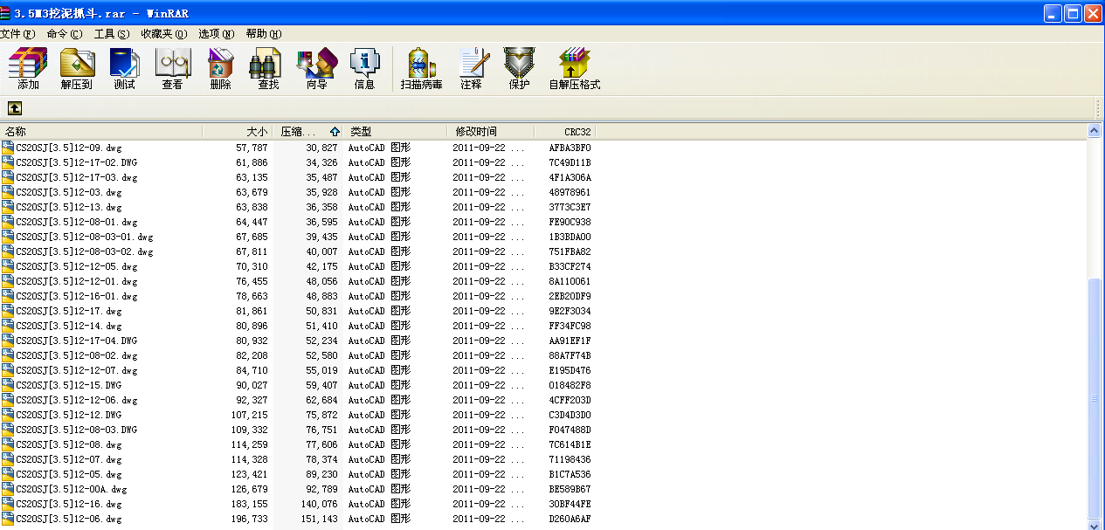1105x530 pixels.
Task: Open the 帮助(H) menu
Action: pyautogui.click(x=263, y=34)
